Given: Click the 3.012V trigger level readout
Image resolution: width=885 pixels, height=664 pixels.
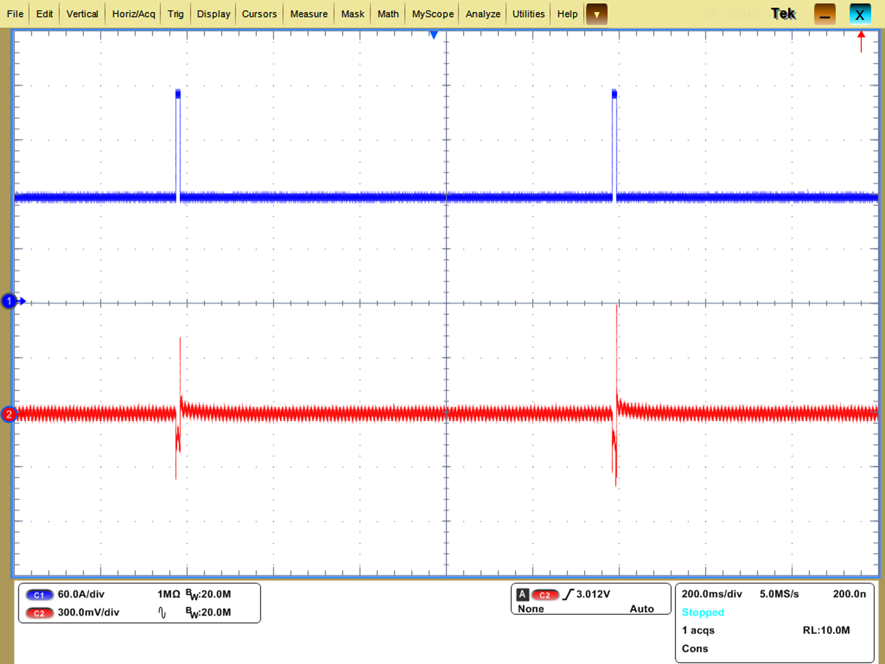Looking at the screenshot, I should [x=593, y=594].
